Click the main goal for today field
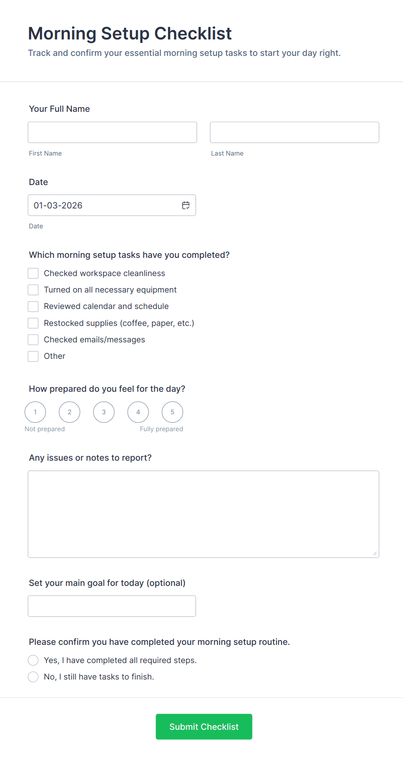403x761 pixels. click(112, 606)
